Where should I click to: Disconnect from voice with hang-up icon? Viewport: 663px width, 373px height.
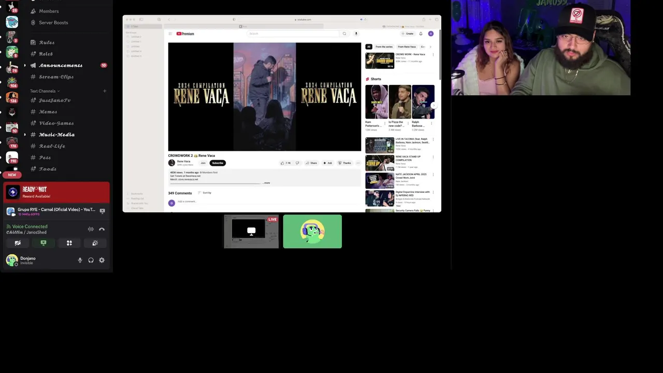pos(102,229)
